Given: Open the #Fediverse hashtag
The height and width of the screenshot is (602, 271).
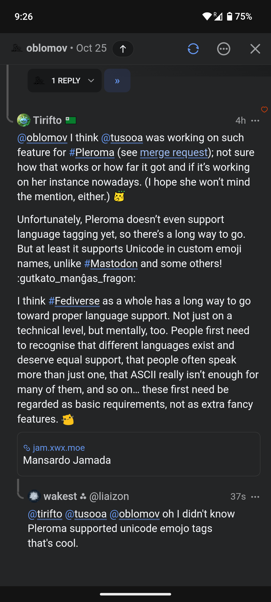Looking at the screenshot, I should click(74, 301).
